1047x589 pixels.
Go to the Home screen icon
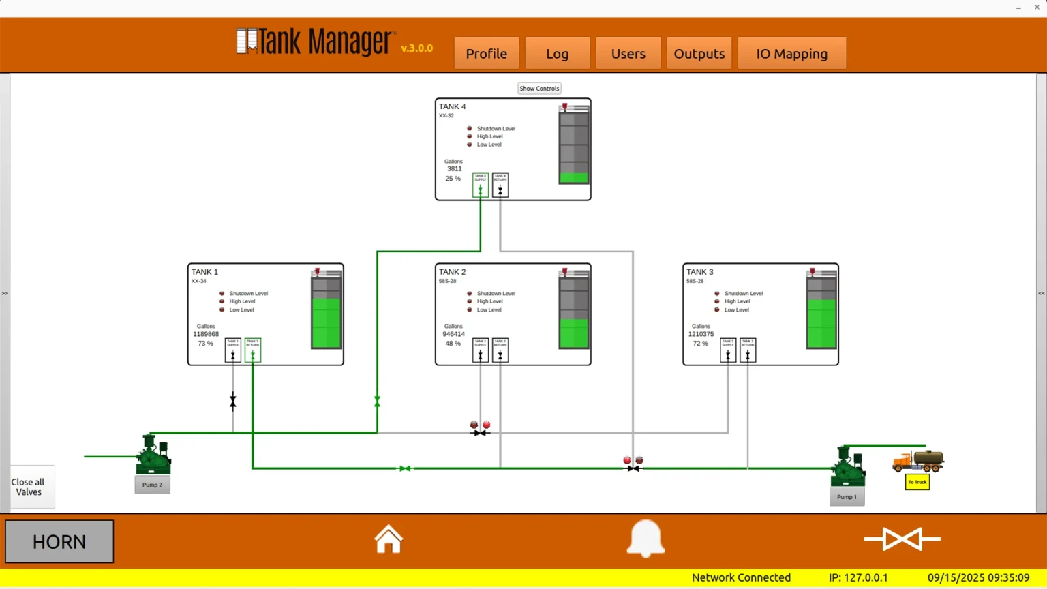389,539
